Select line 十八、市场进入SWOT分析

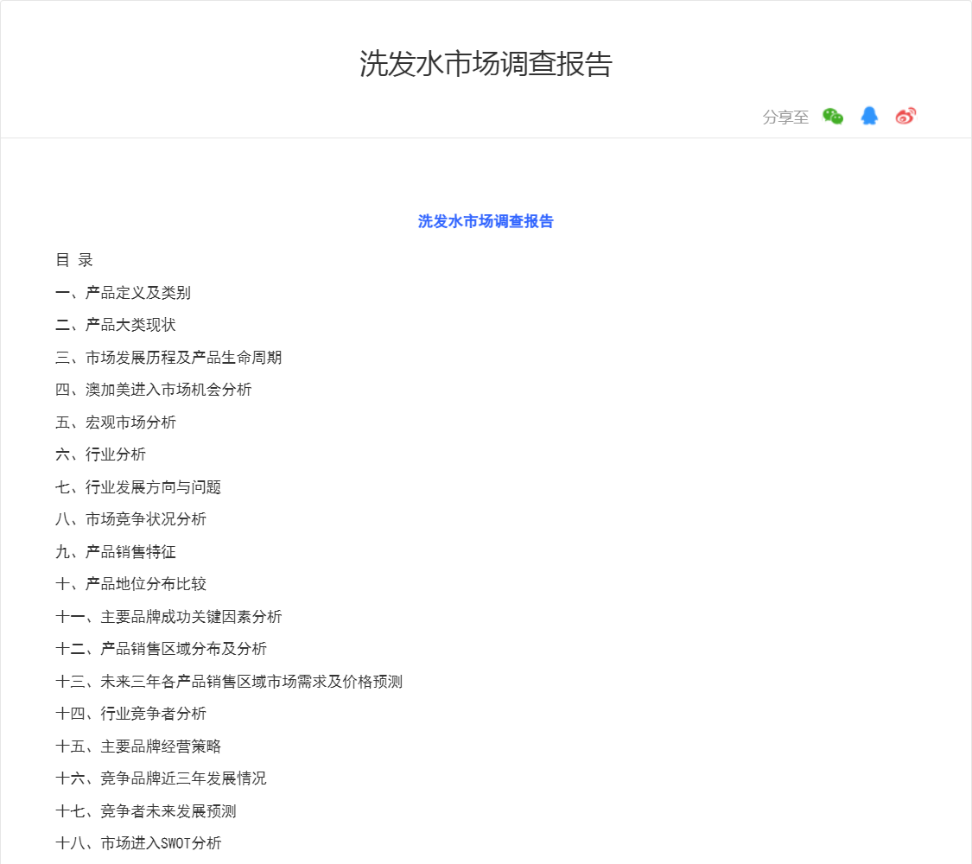tap(138, 843)
